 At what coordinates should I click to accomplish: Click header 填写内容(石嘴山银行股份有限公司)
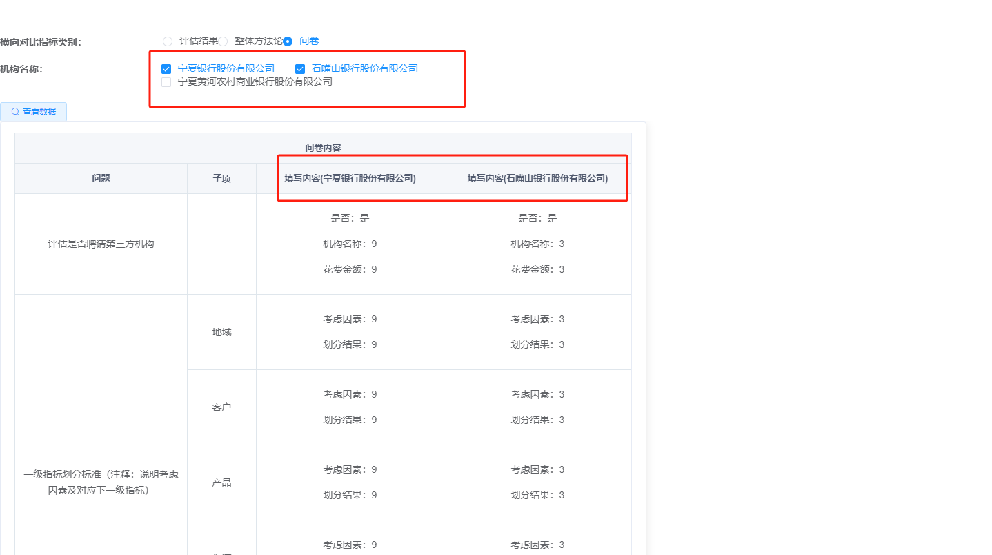(537, 178)
